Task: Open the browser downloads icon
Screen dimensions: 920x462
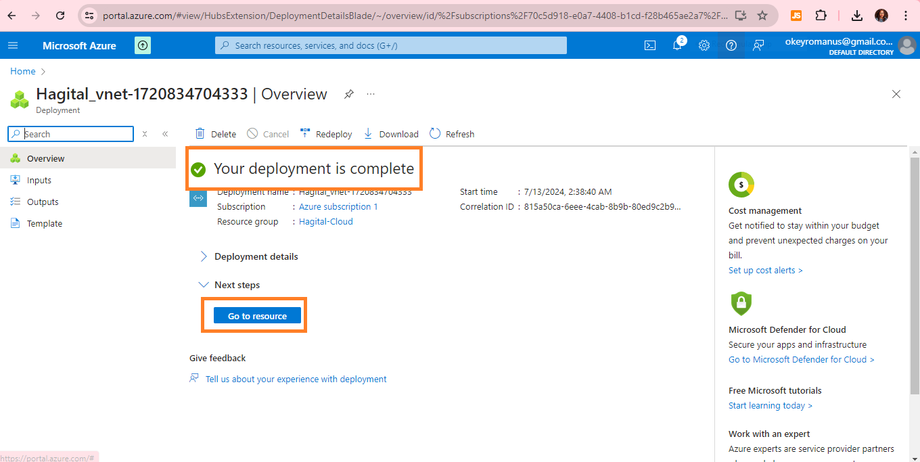Action: coord(857,15)
